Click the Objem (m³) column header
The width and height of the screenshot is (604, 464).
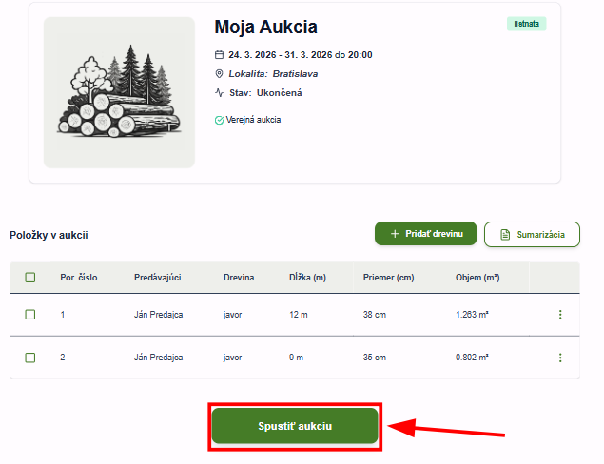coord(477,278)
